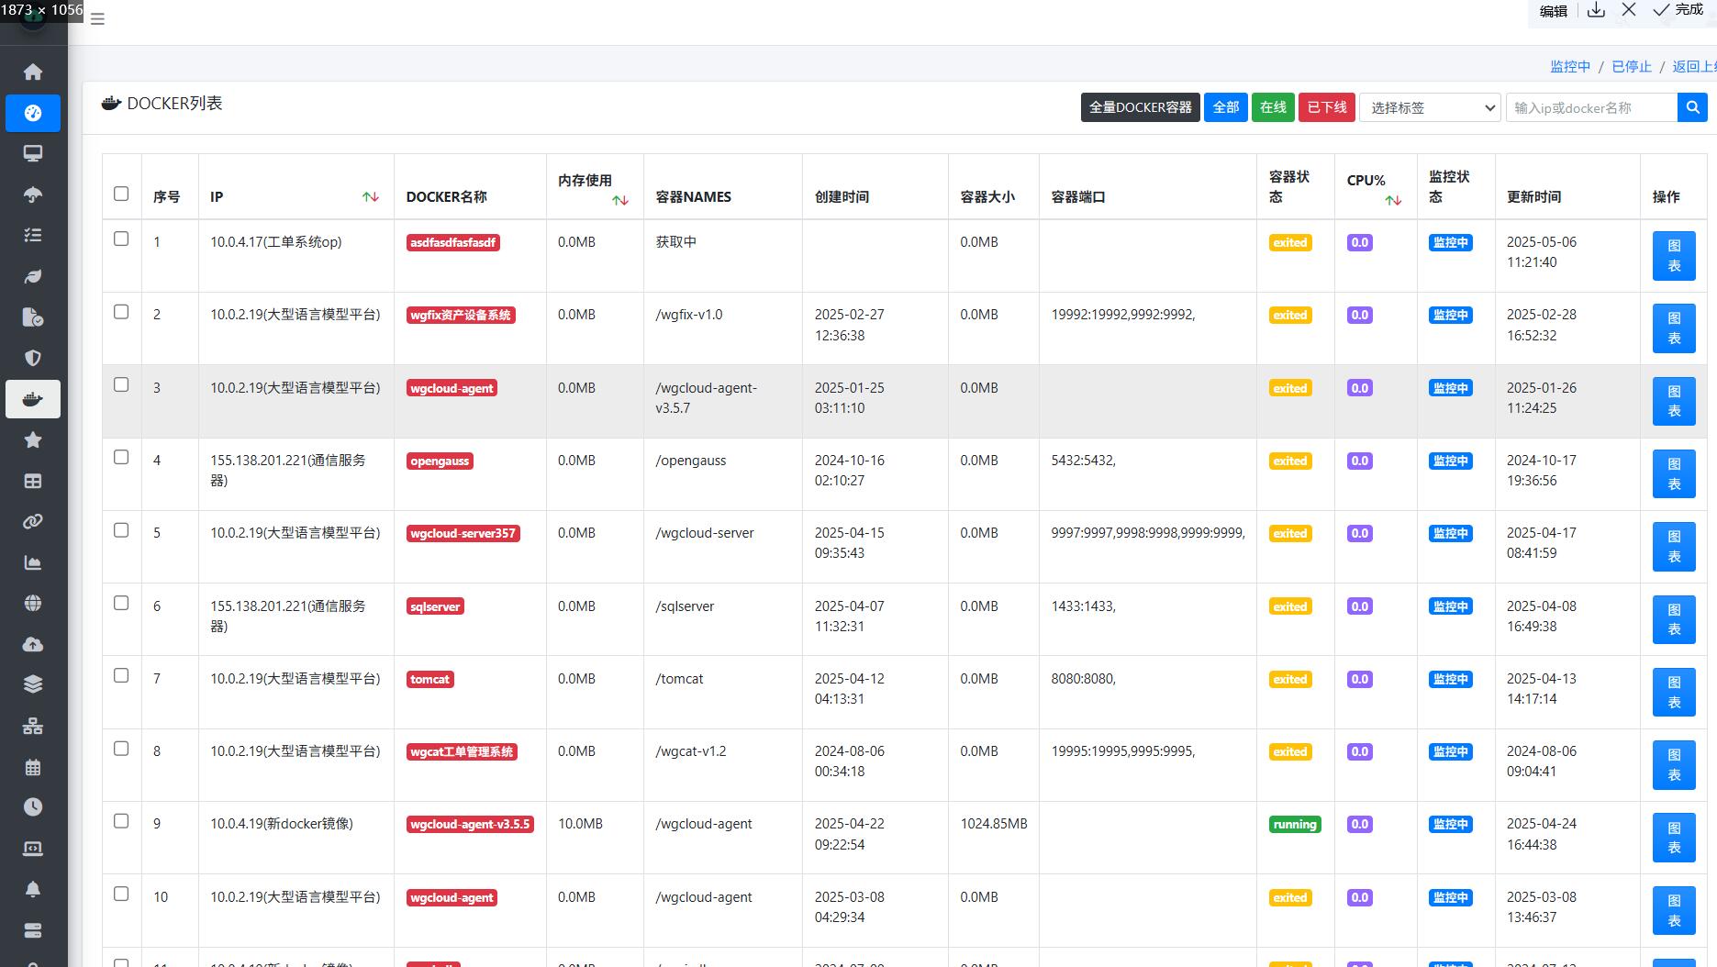This screenshot has width=1717, height=967.
Task: Open the 已停止 breadcrumb link
Action: tap(1631, 66)
